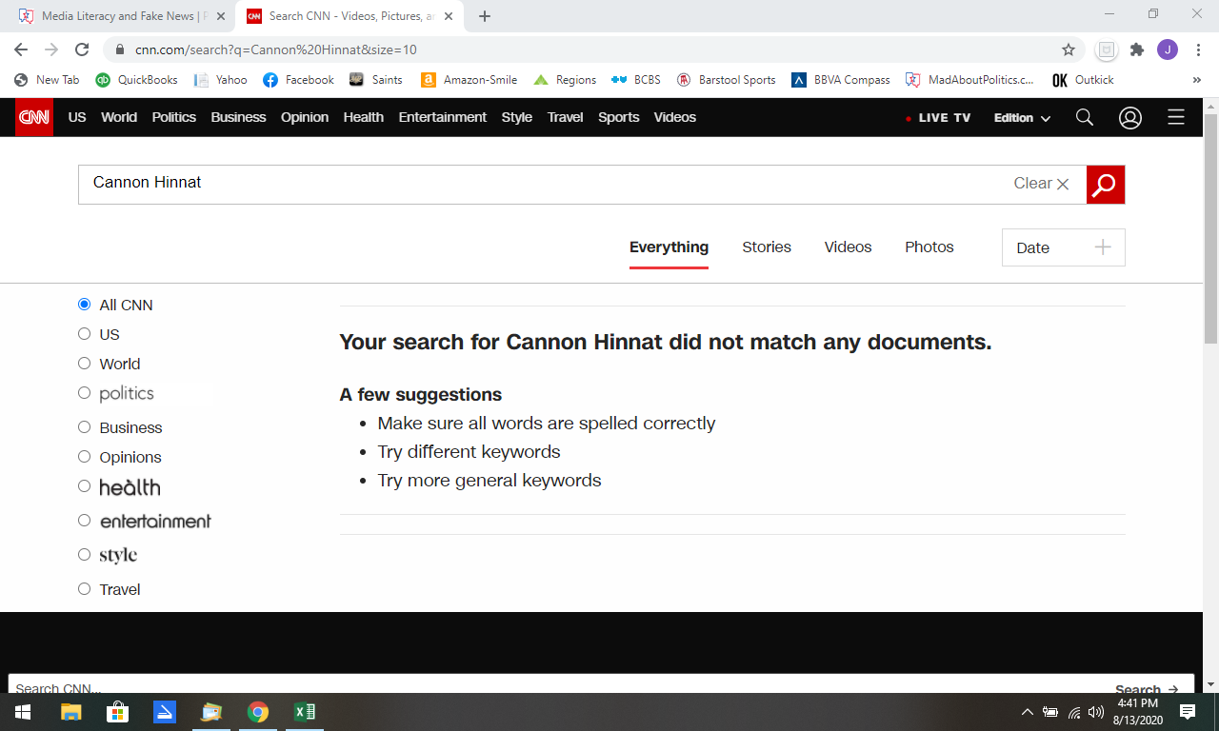Open the Opinion nav link

[x=305, y=117]
